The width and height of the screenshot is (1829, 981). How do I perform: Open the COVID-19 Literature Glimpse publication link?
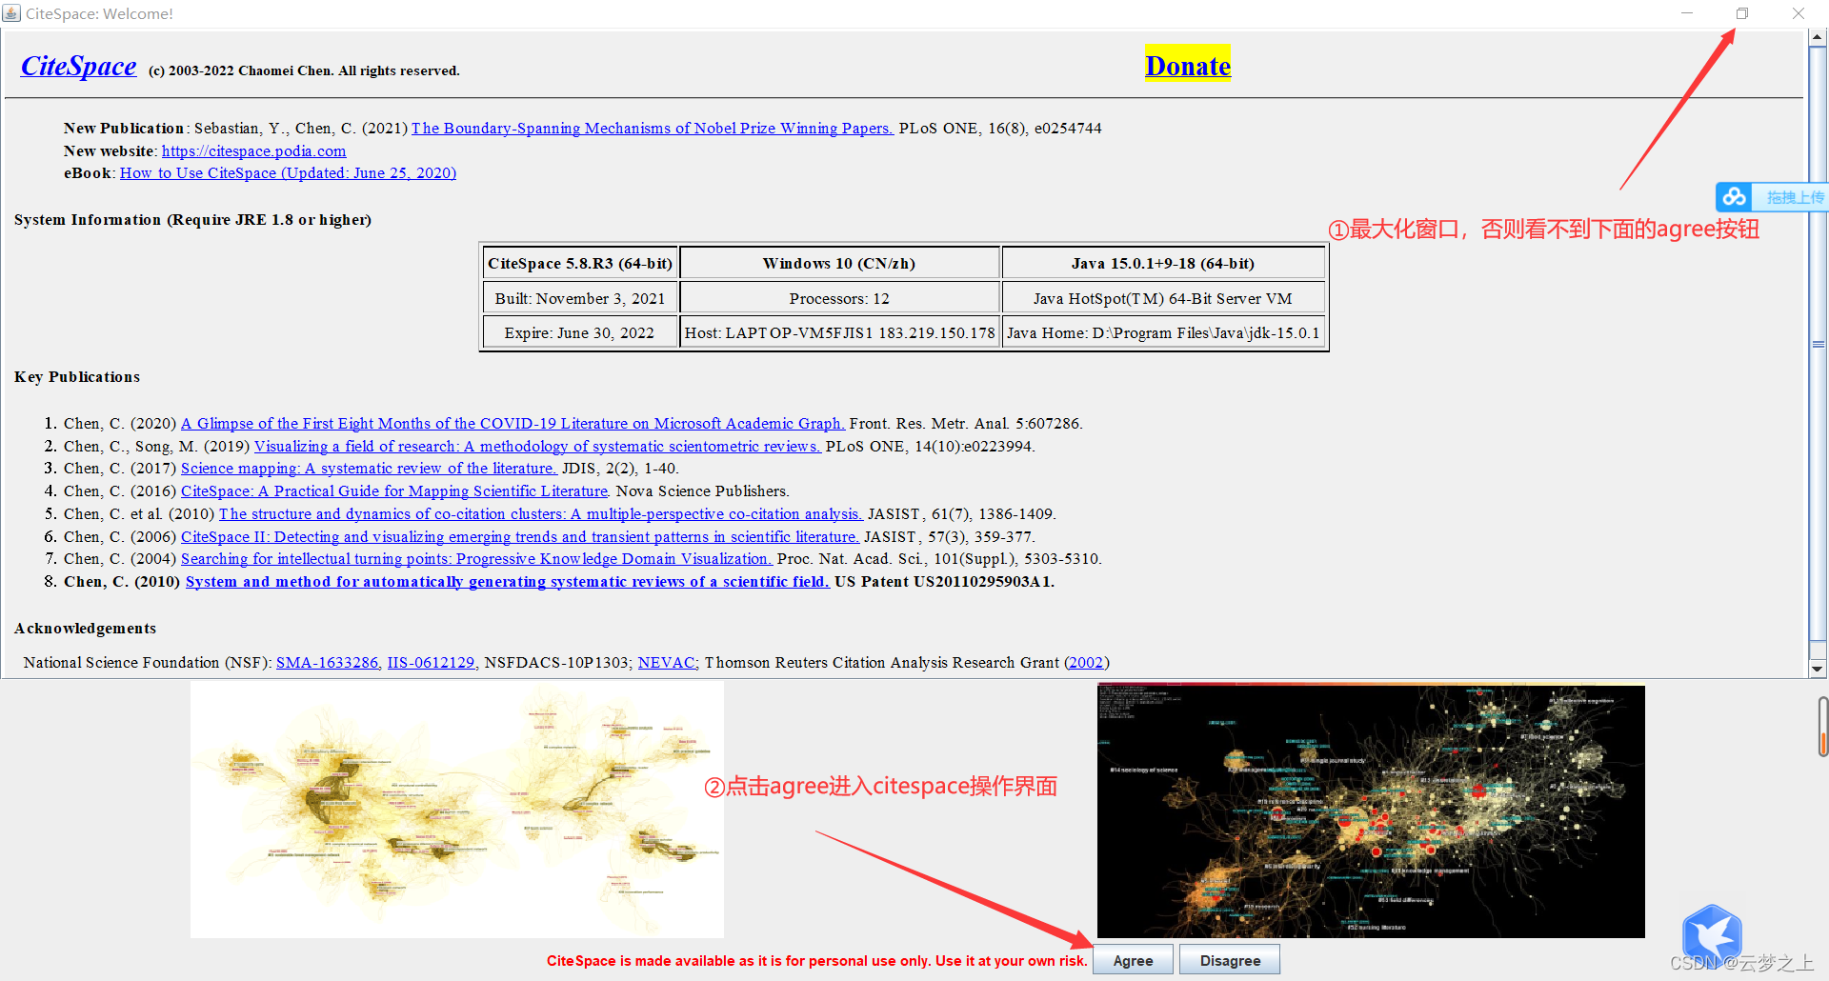click(513, 423)
